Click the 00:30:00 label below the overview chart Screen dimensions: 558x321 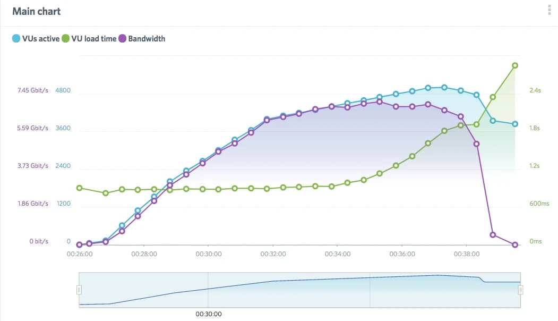[x=209, y=314]
